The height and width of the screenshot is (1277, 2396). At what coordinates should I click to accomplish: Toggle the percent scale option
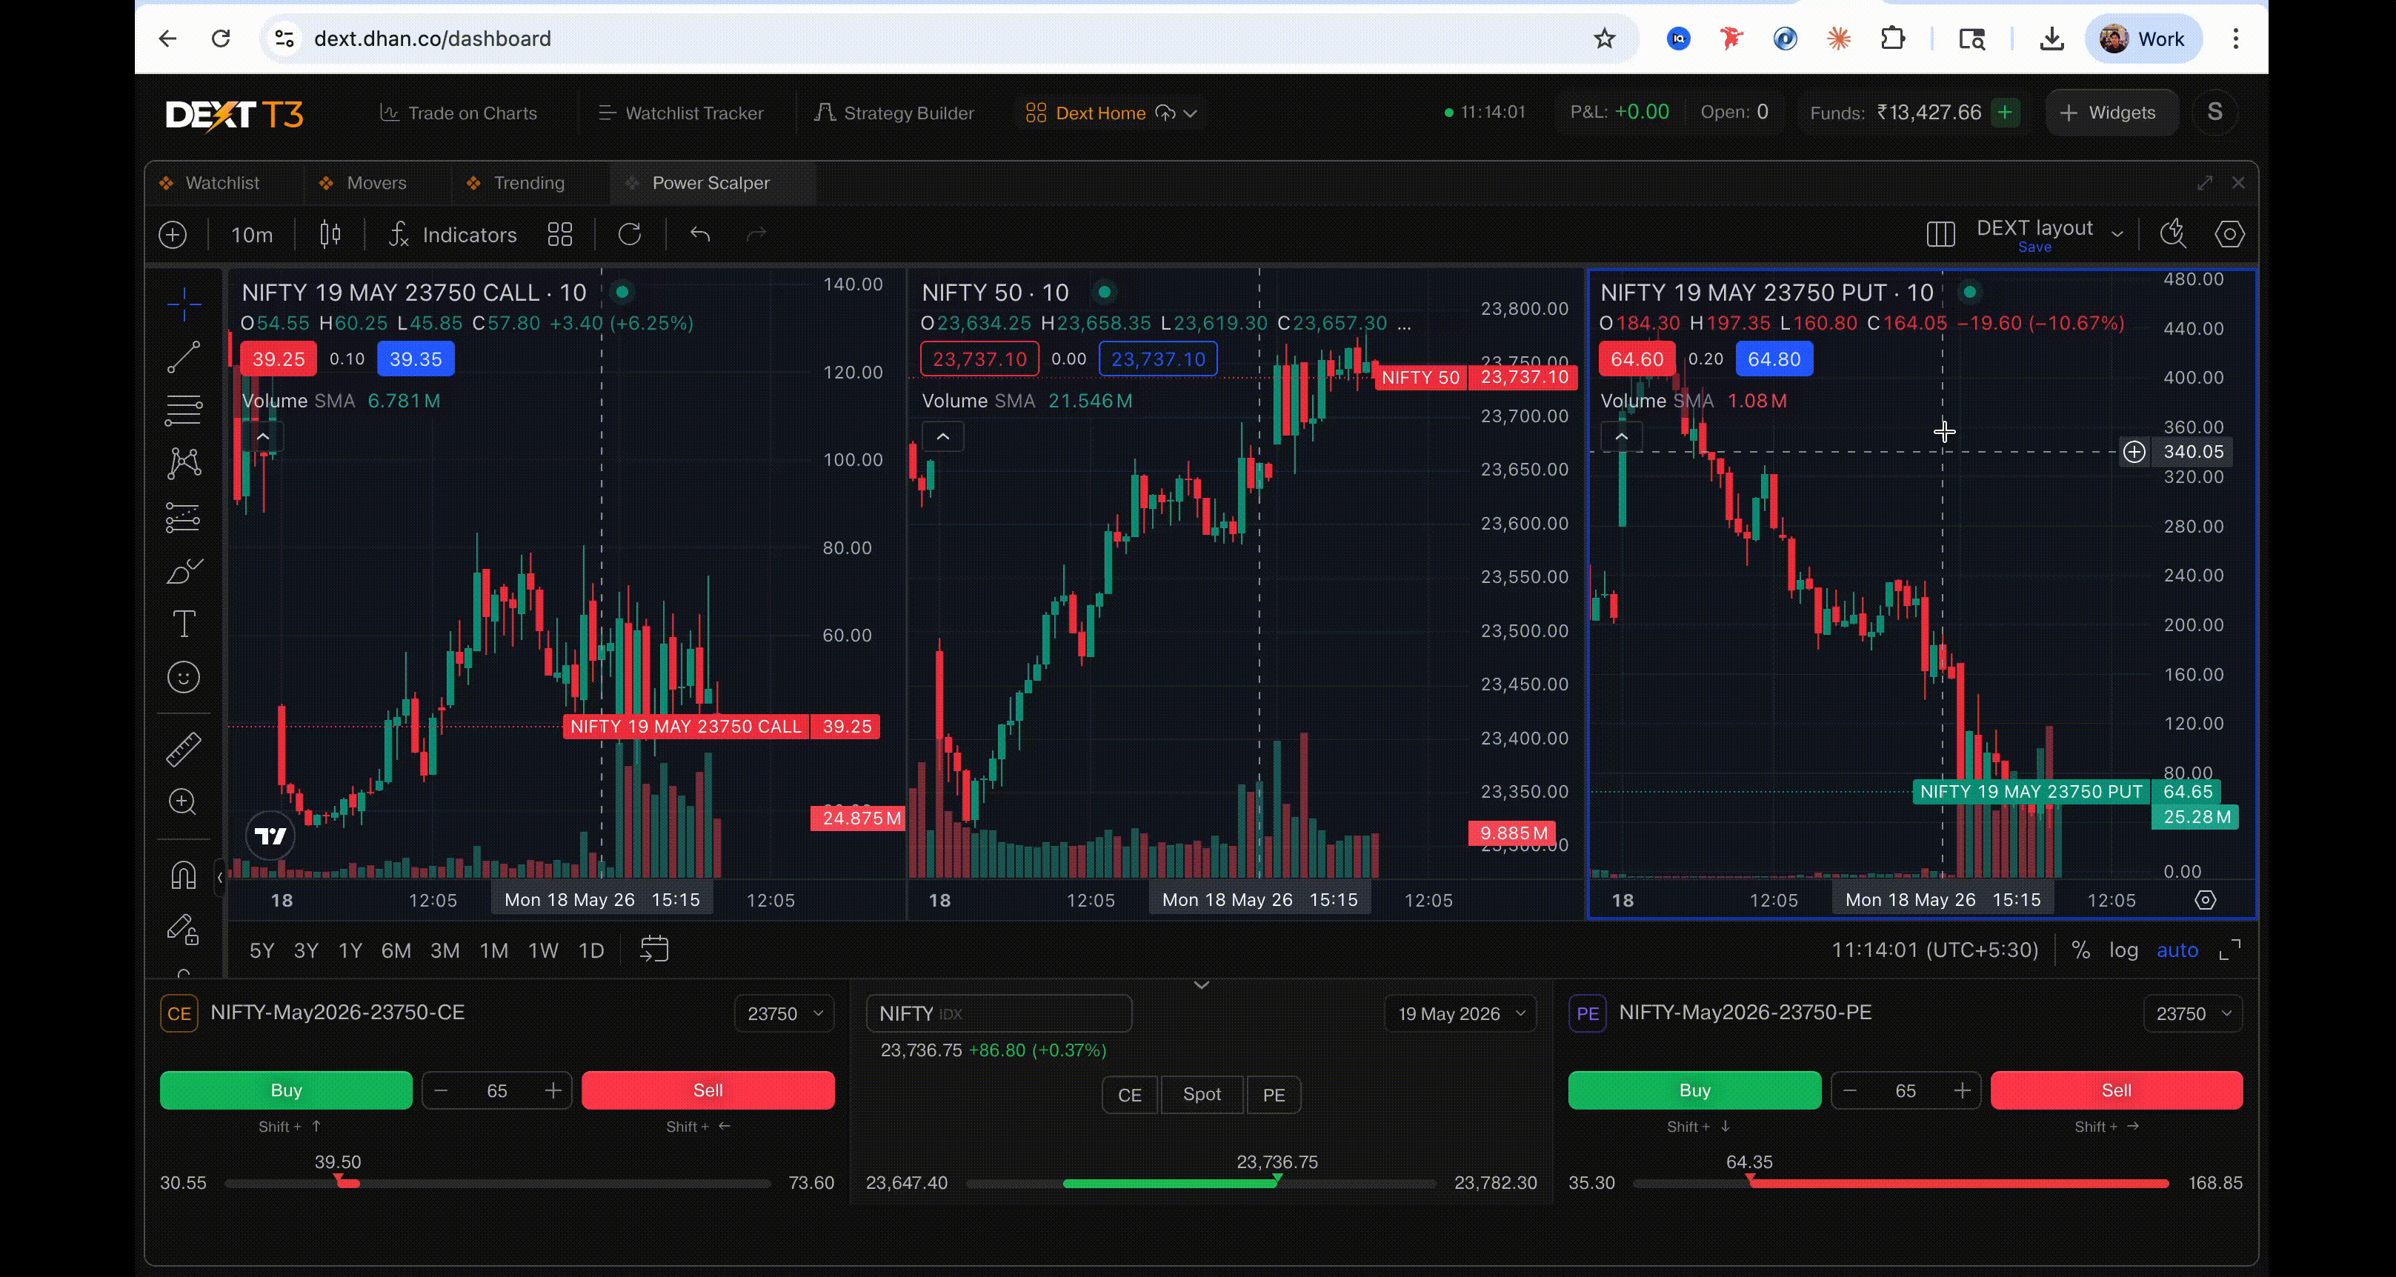(2080, 950)
